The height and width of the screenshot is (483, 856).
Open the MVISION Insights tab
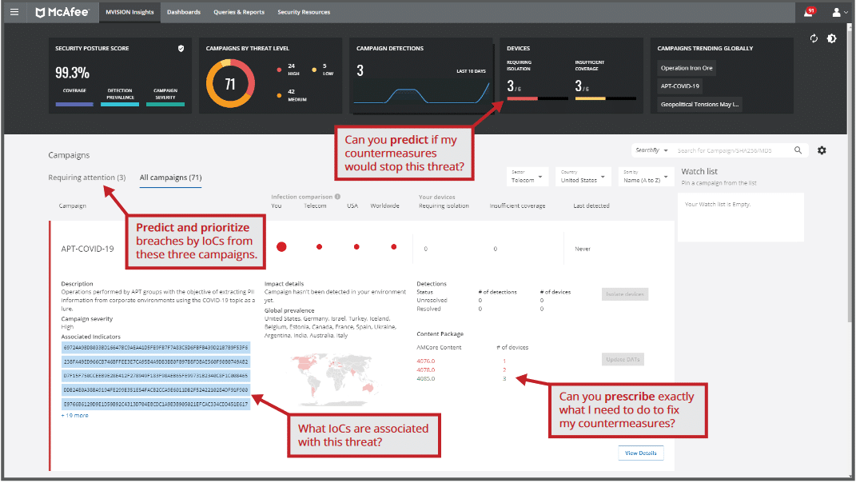point(130,12)
